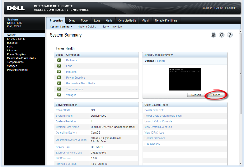Click the Support link in header
This screenshot has width=244, height=167.
click(208, 8)
